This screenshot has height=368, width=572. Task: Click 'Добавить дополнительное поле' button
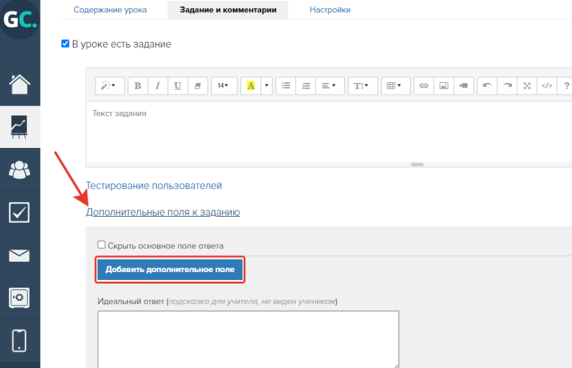pyautogui.click(x=170, y=270)
